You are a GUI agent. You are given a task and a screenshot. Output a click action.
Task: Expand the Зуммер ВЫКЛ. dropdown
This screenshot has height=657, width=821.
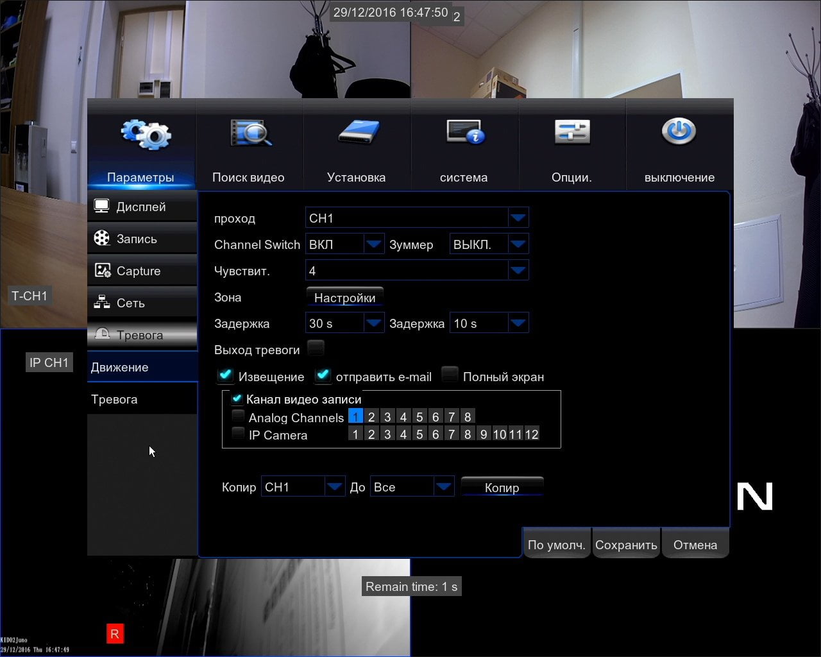(x=489, y=244)
